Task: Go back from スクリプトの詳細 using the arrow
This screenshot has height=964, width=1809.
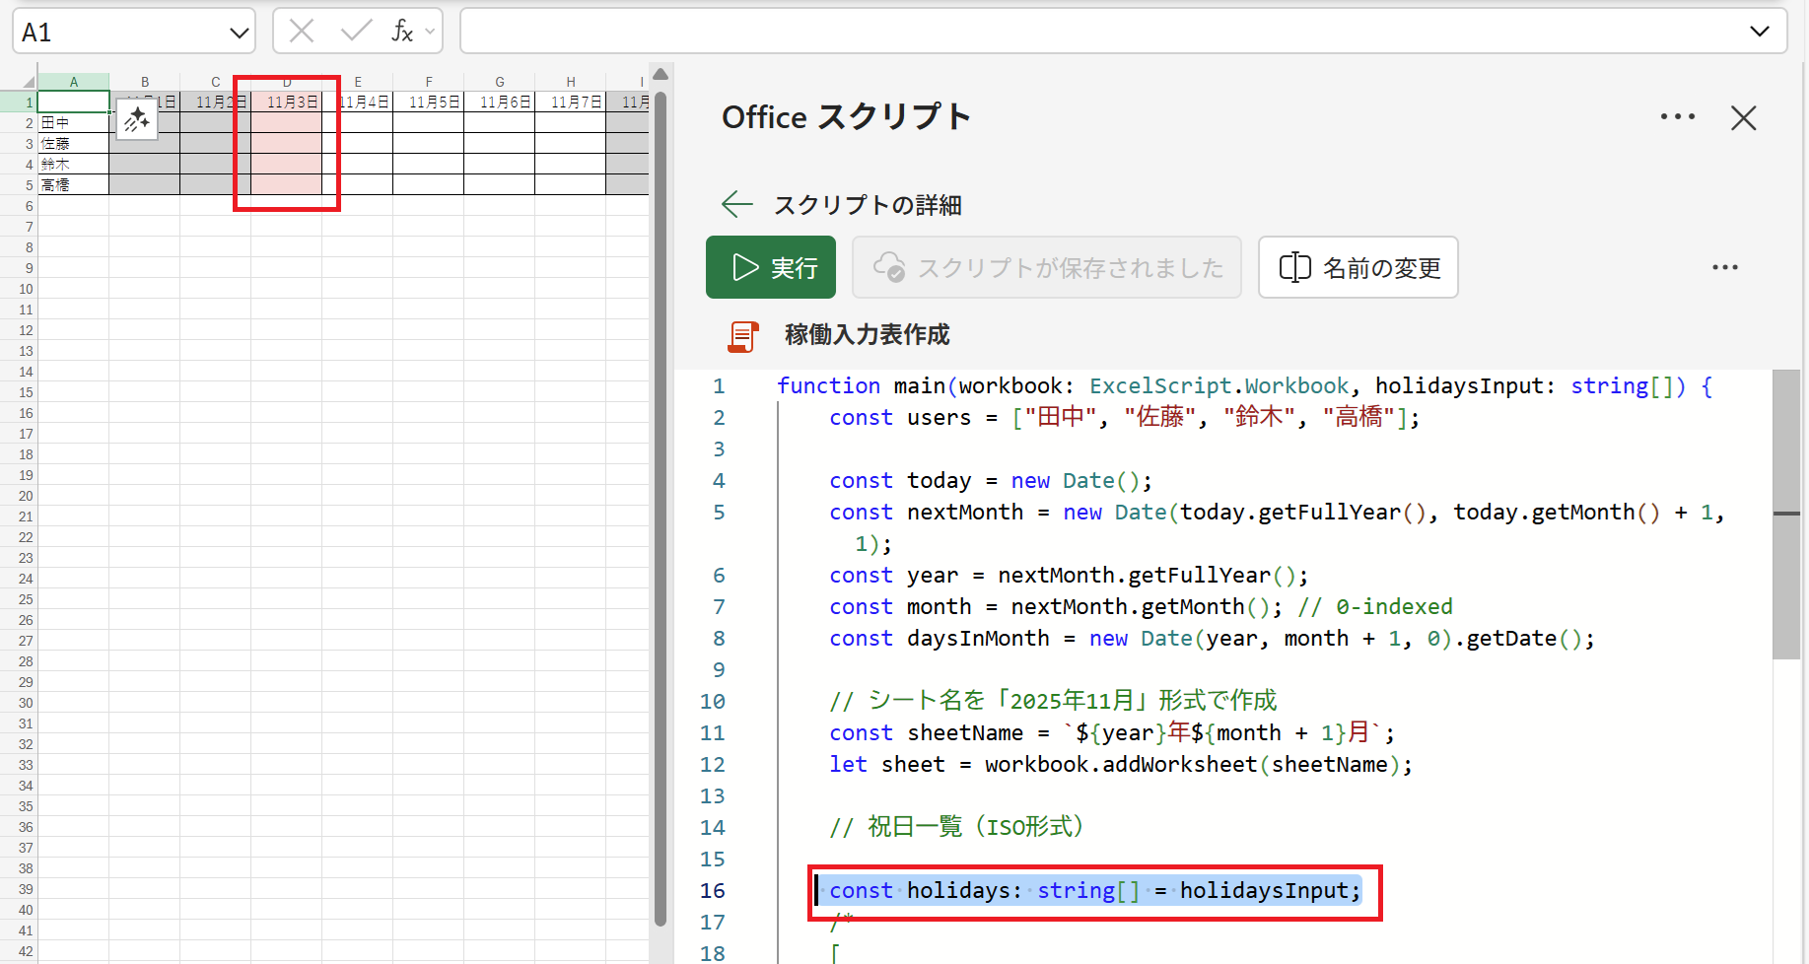Action: click(737, 204)
